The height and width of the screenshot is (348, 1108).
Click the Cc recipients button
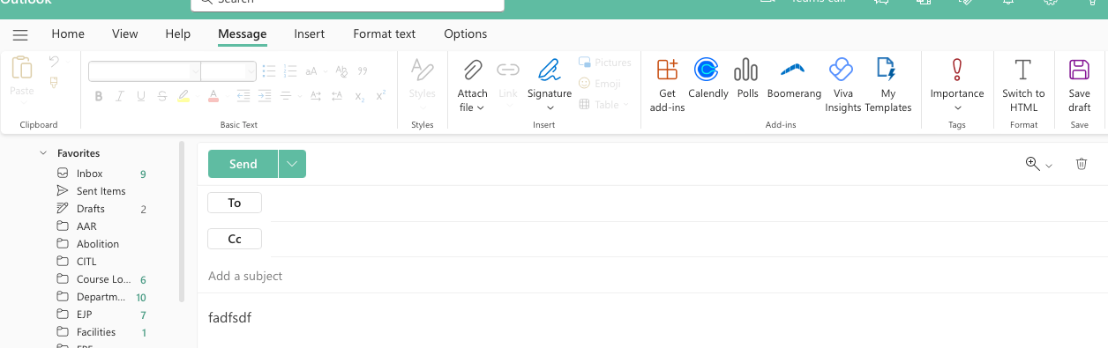pos(235,239)
